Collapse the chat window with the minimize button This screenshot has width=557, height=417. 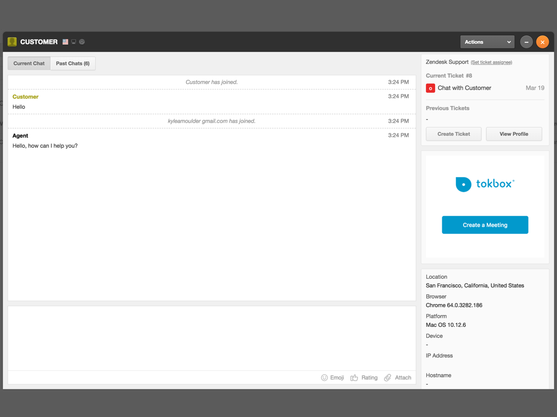tap(525, 42)
